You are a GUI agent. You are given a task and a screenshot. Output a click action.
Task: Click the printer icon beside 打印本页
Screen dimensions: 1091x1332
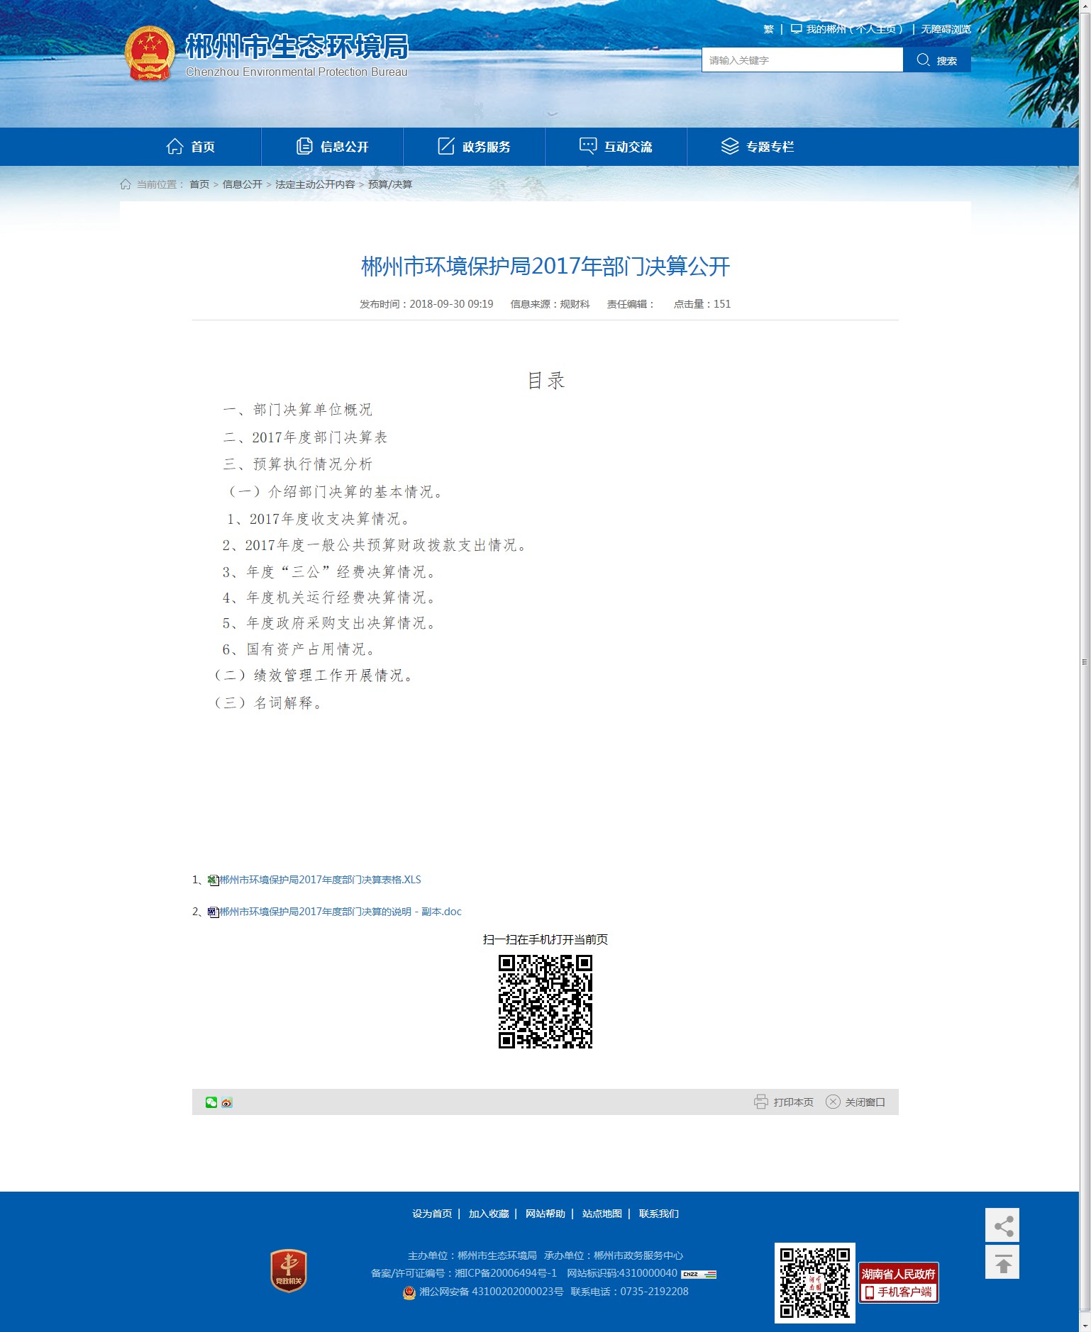click(x=761, y=1102)
